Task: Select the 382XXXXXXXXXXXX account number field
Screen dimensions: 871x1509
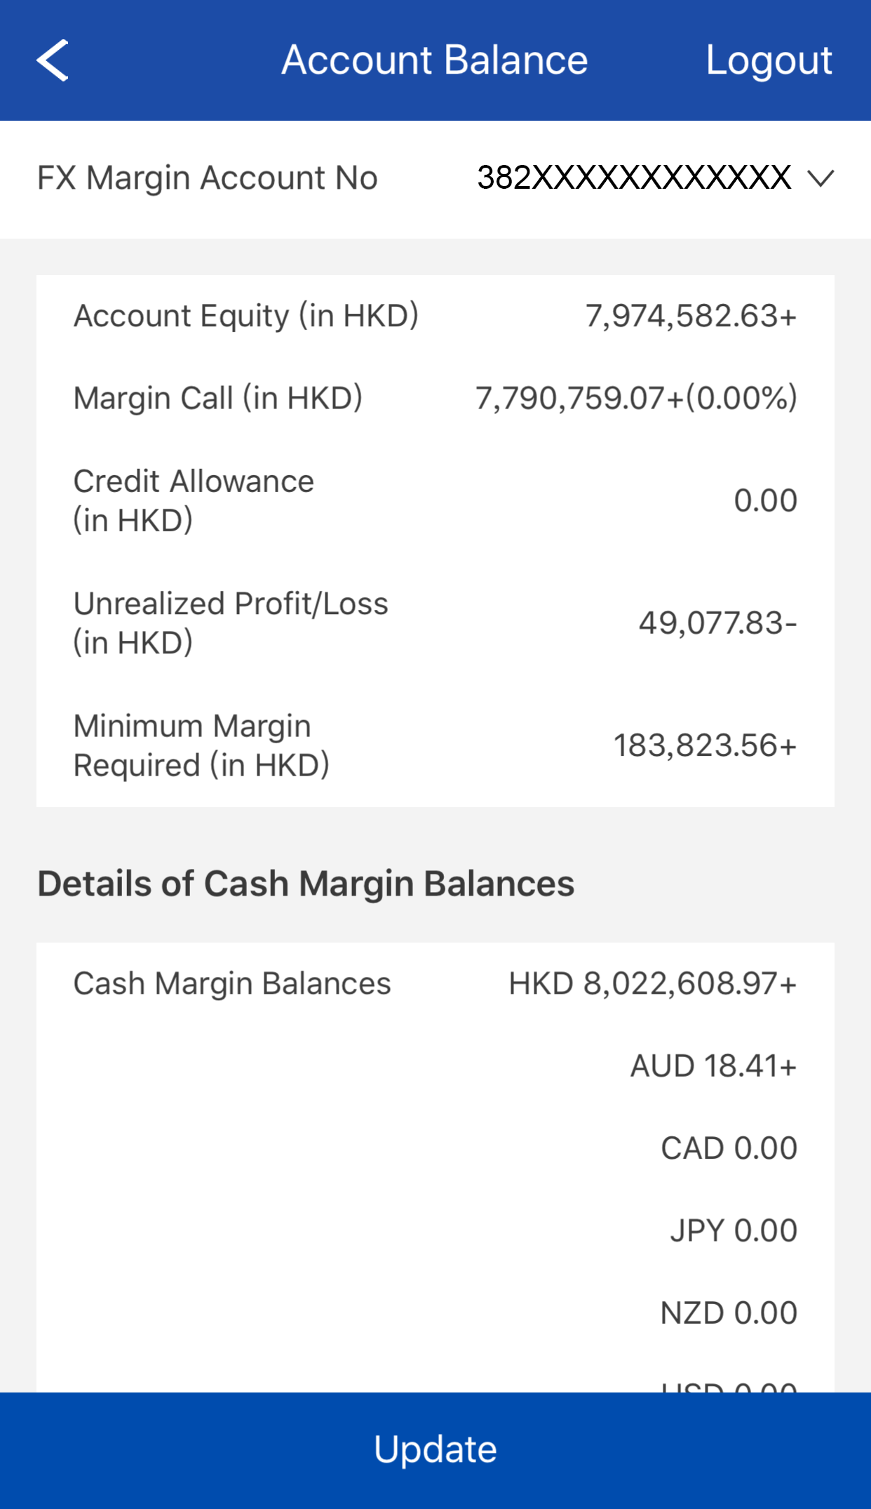Action: click(x=634, y=178)
